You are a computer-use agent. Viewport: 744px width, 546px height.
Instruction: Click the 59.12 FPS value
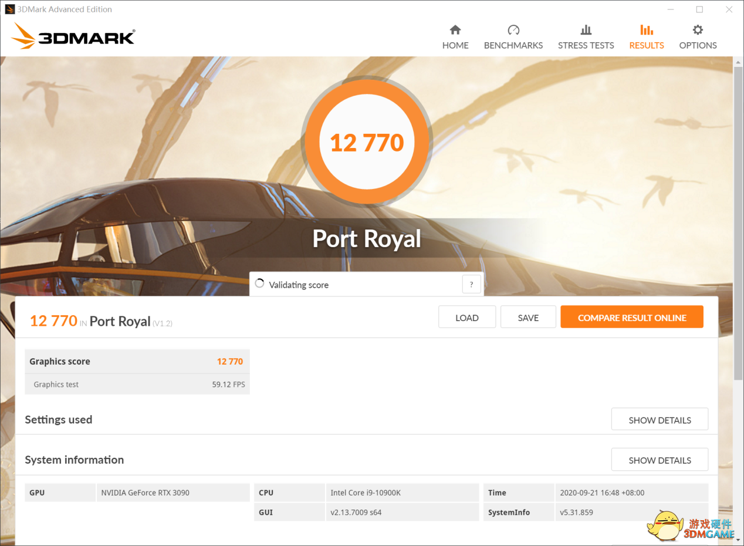[x=228, y=385]
